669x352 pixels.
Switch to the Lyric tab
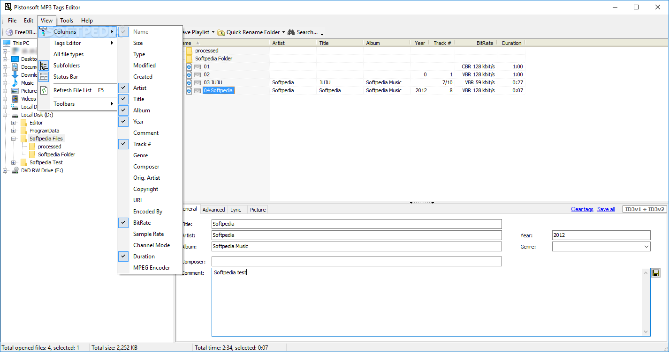click(236, 210)
